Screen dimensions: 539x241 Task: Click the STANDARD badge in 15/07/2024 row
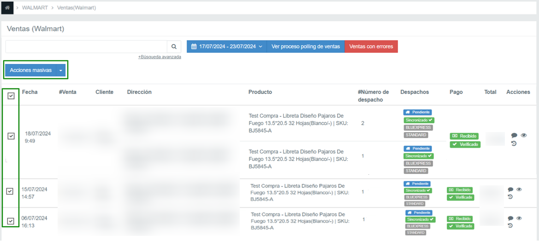[x=415, y=204]
